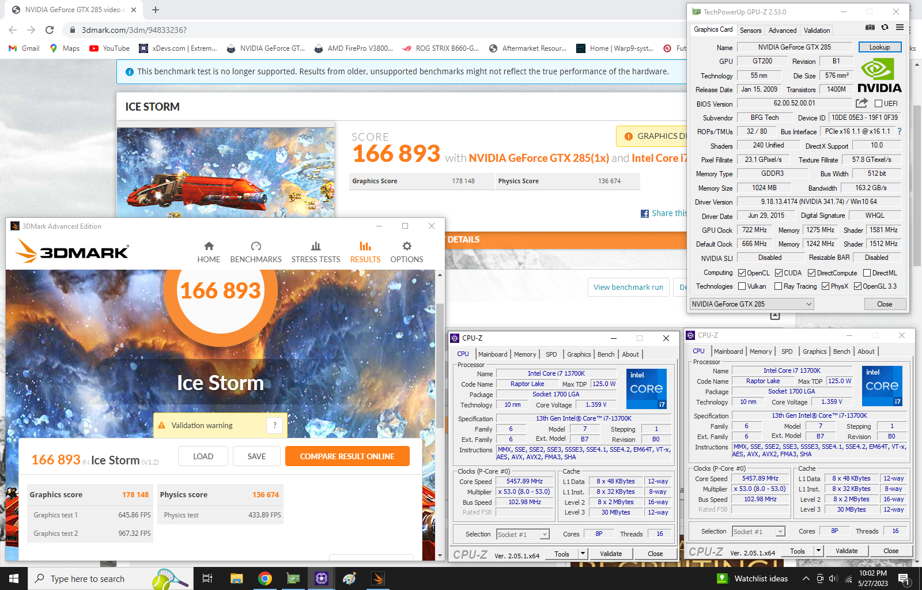Open GPU-Z from the taskbar
The image size is (922, 590).
pos(293,578)
